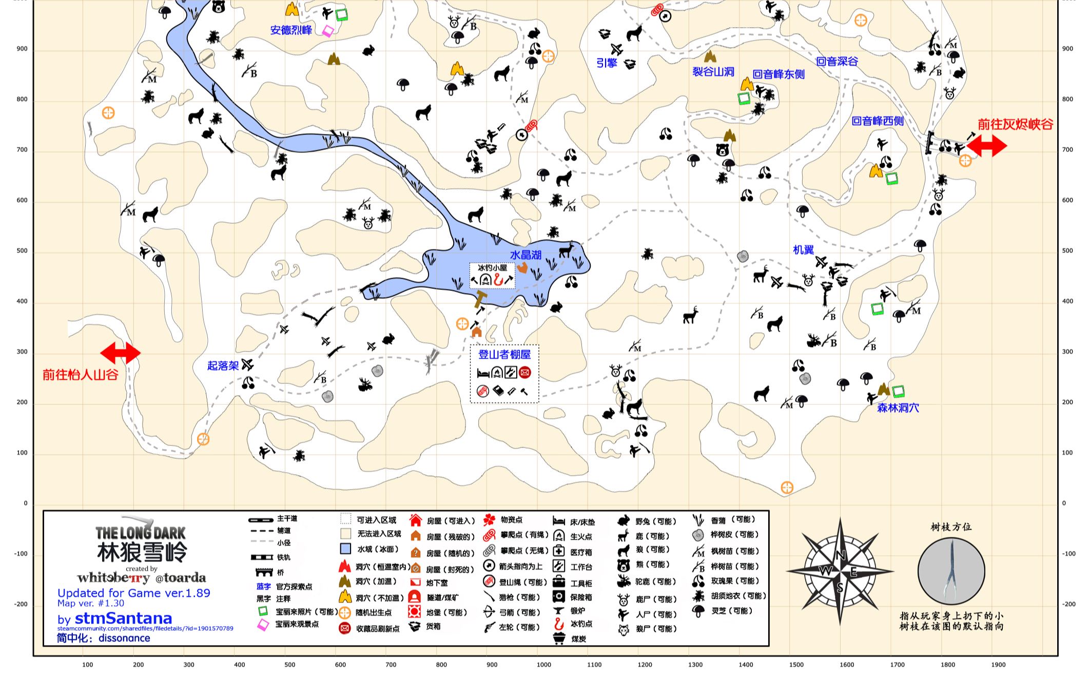Screen dimensions: 1090x681
Task: Click the 森林洞穴 label
Action: coord(898,408)
